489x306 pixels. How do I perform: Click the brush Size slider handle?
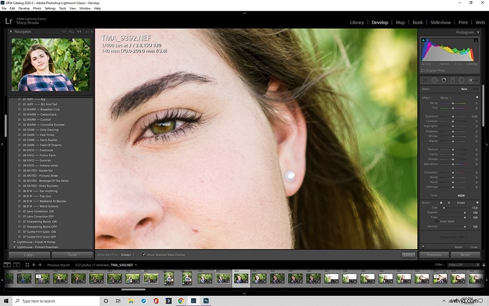444,208
